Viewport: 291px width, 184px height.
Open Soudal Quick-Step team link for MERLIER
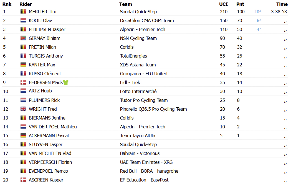tap(138, 12)
